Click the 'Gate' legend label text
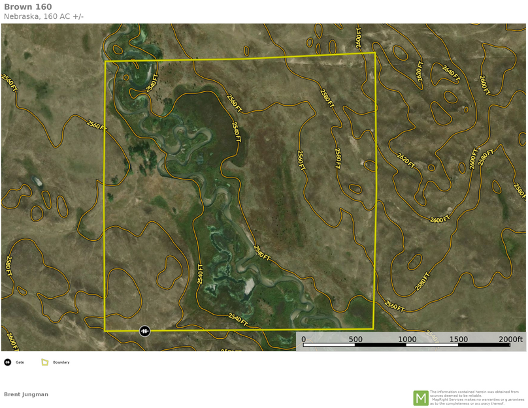The height and width of the screenshot is (408, 528). (x=20, y=362)
